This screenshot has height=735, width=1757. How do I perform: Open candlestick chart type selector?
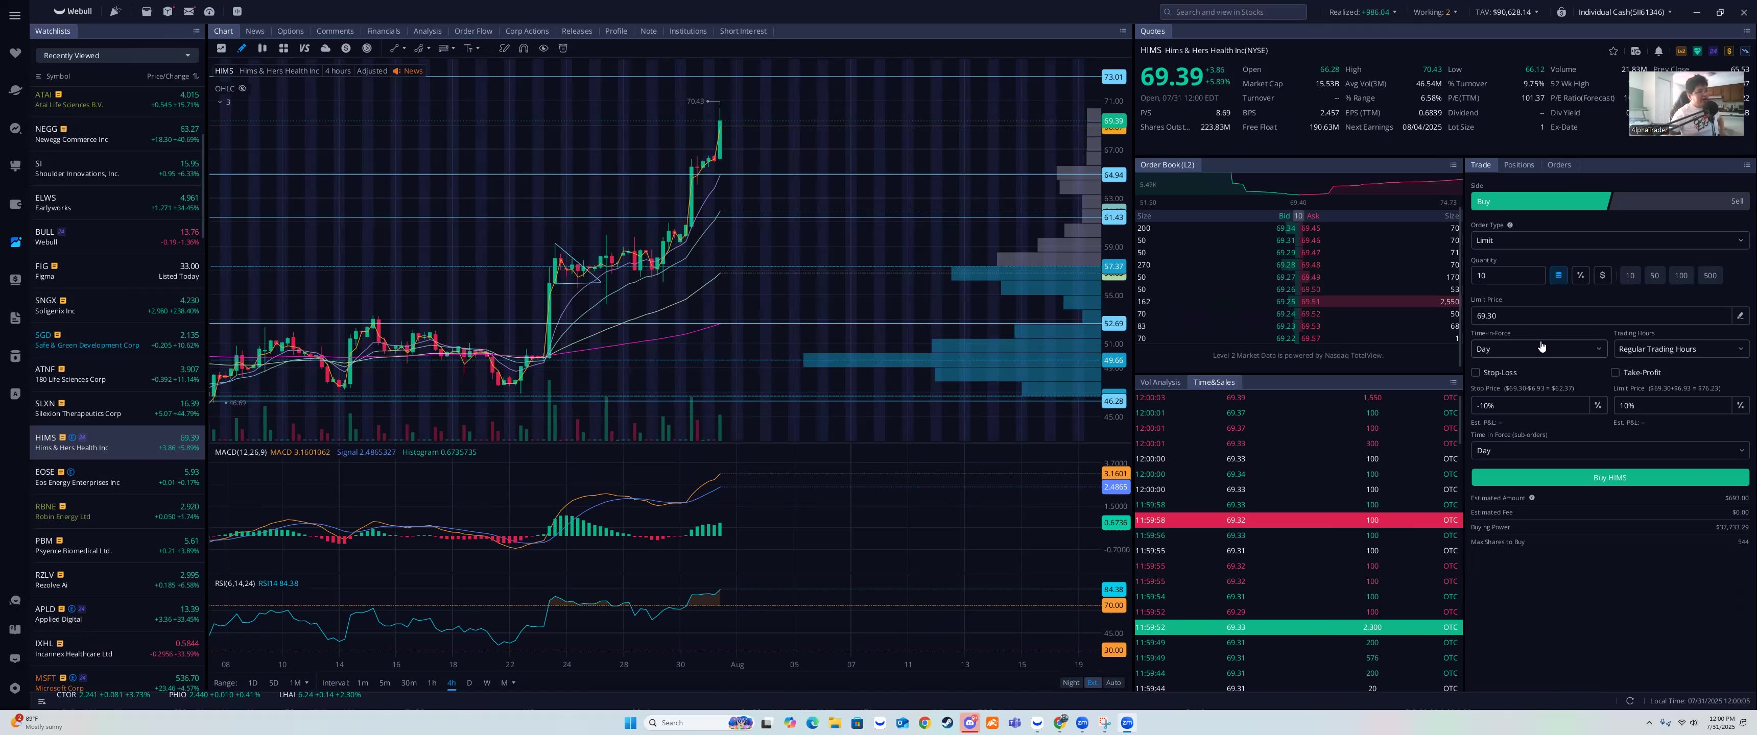tap(262, 48)
